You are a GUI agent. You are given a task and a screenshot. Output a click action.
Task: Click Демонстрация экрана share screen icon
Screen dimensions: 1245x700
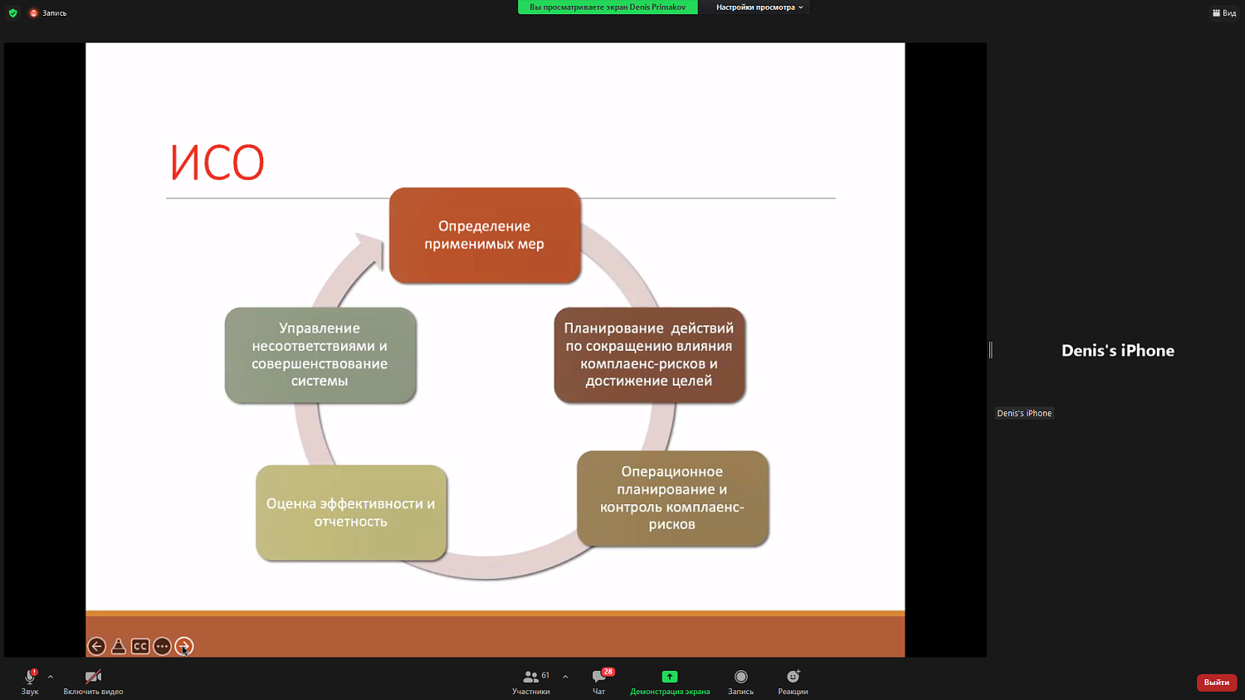tap(669, 677)
